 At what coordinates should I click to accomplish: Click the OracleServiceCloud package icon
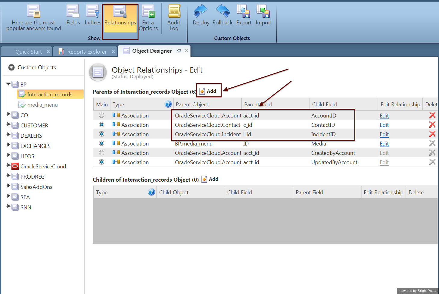[15, 166]
